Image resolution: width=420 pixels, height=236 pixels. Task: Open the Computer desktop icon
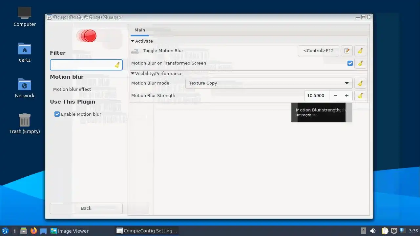pyautogui.click(x=25, y=17)
